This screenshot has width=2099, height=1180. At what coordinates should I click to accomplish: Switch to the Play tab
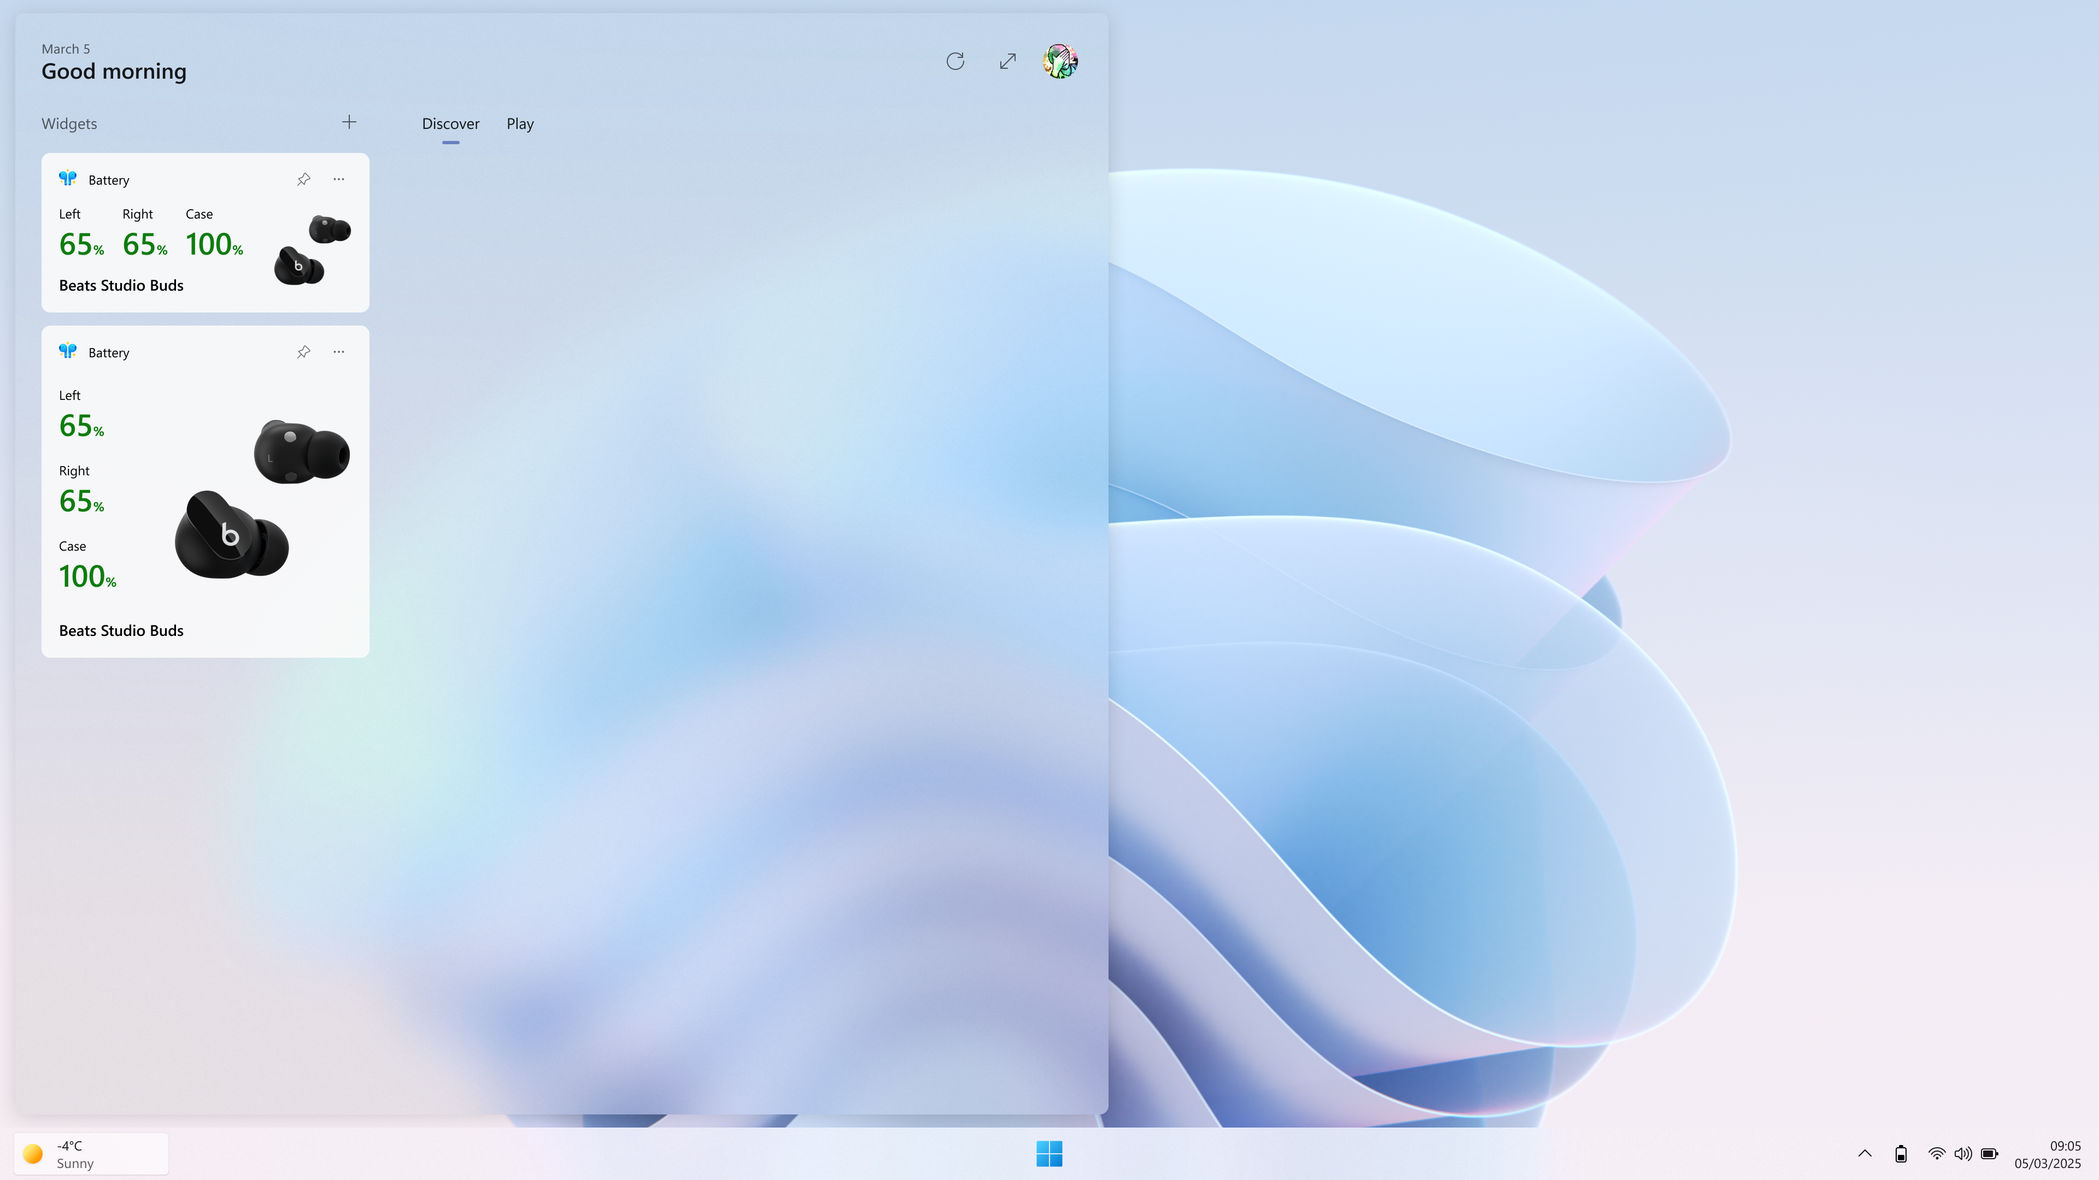pos(520,124)
